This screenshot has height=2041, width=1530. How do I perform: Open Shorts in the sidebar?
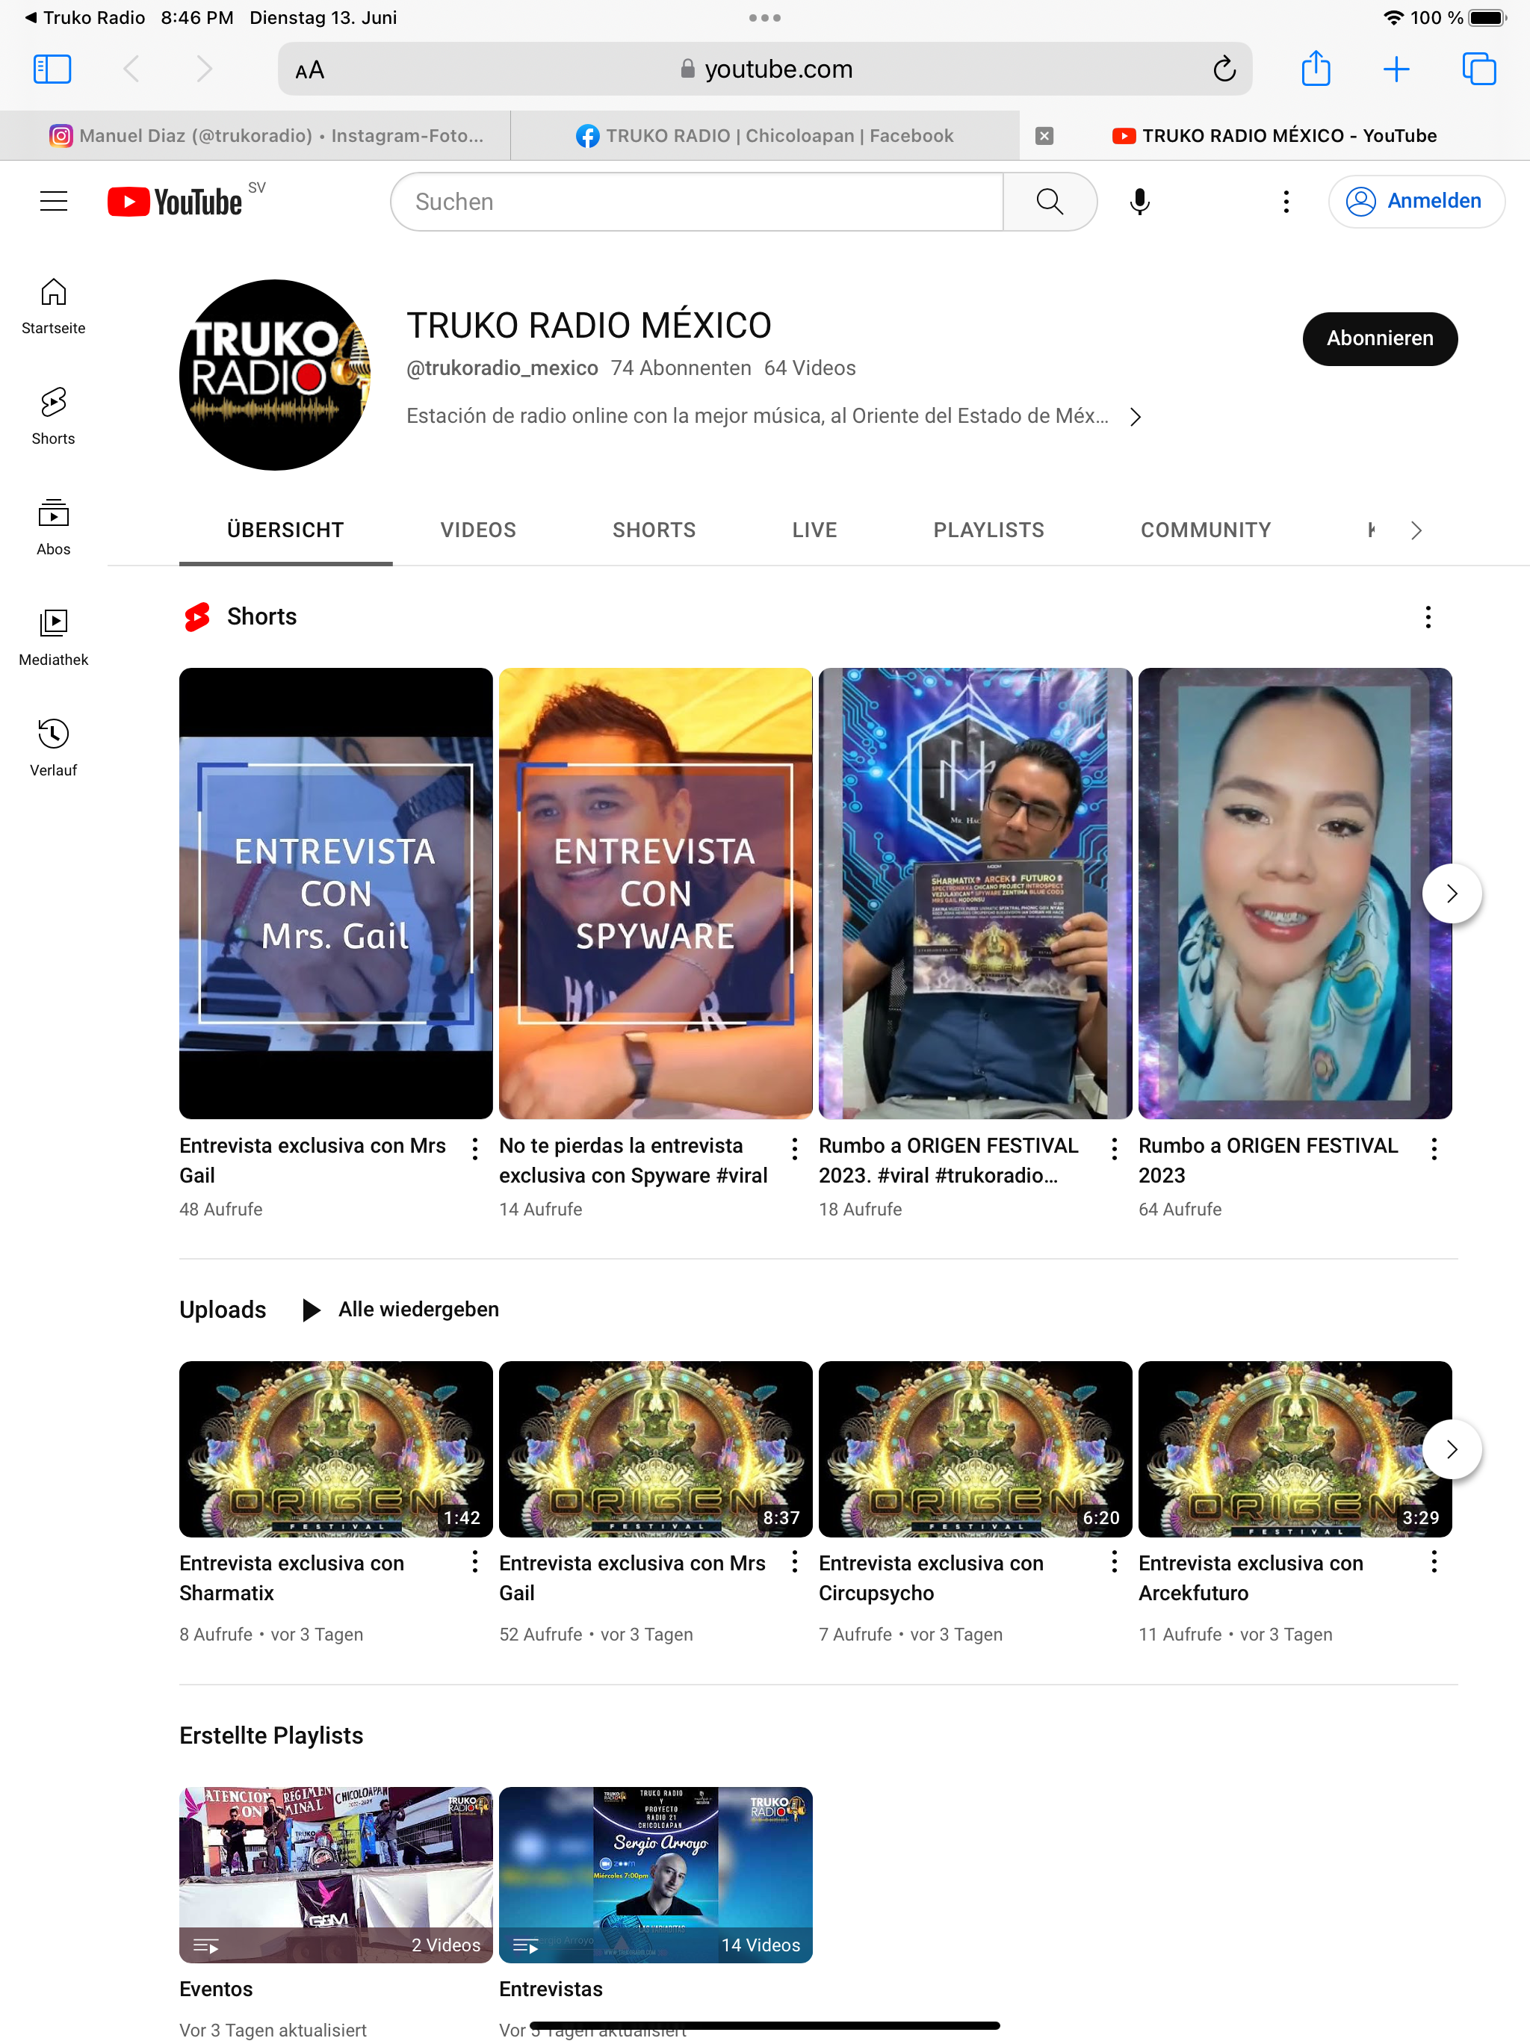pyautogui.click(x=54, y=417)
